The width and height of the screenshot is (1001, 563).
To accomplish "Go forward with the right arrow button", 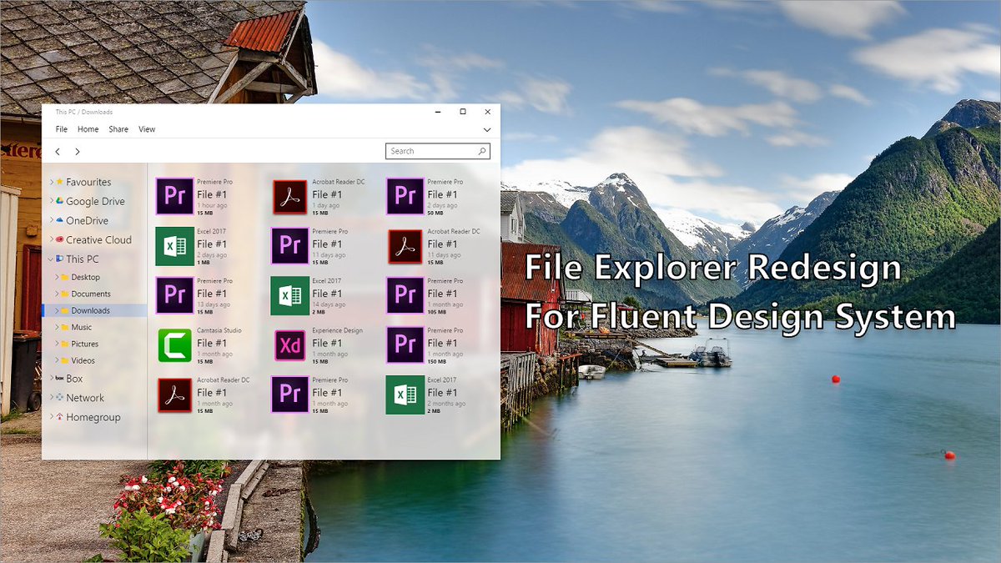I will point(78,152).
